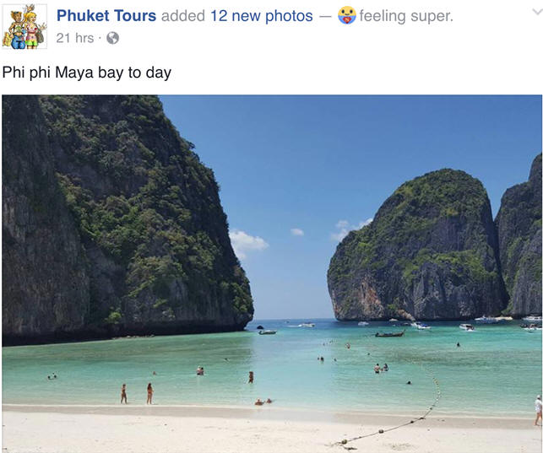
Task: Click the person in white at photo edge
Action: 538,410
